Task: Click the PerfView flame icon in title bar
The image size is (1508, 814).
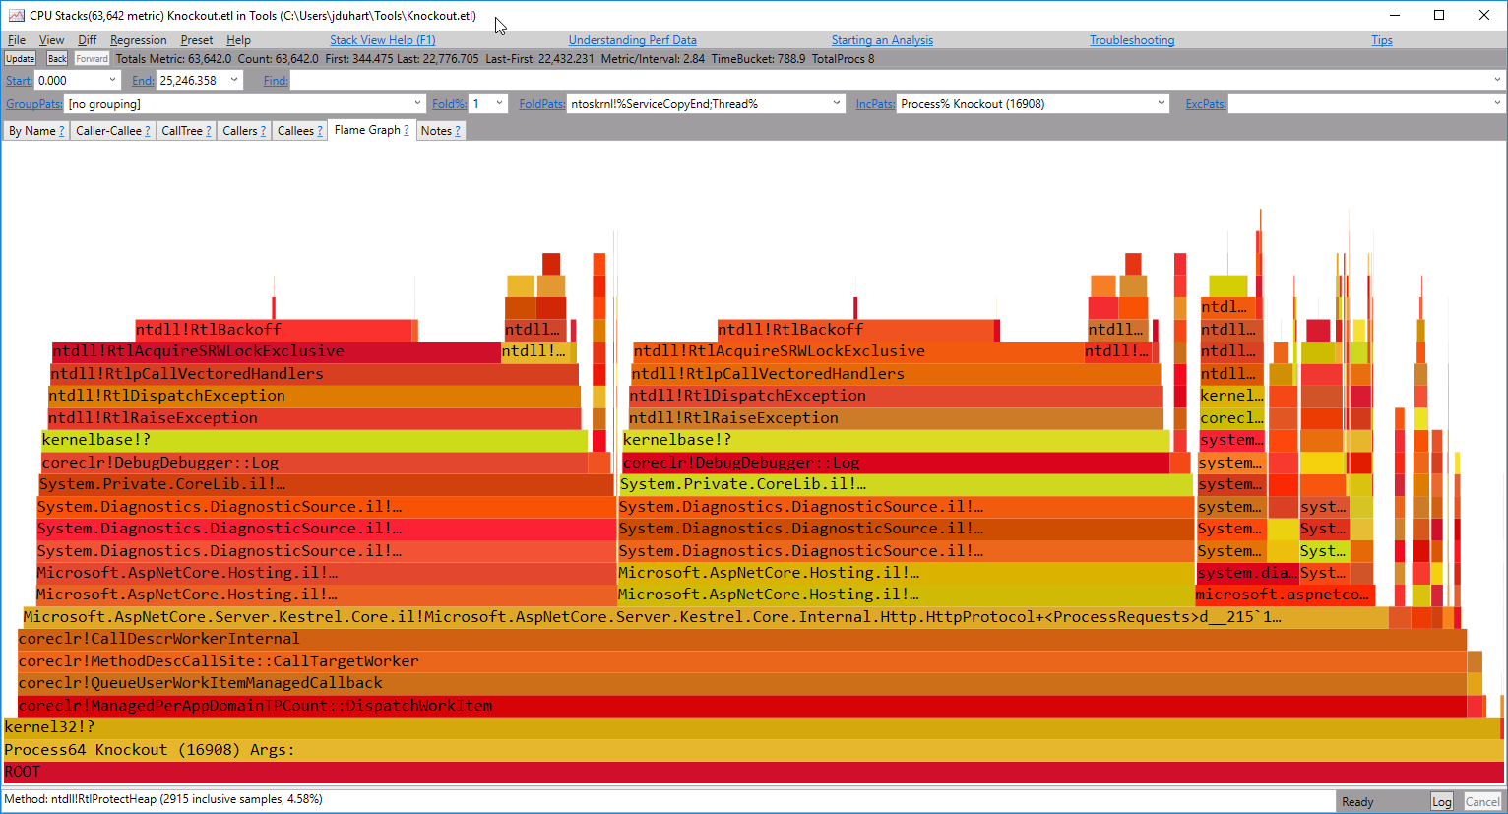Action: click(16, 15)
